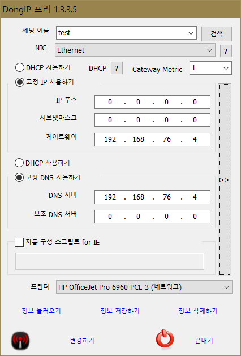Open the 세팅 이름 dropdown showing test
Screen dimensions: 241x356
point(126,33)
